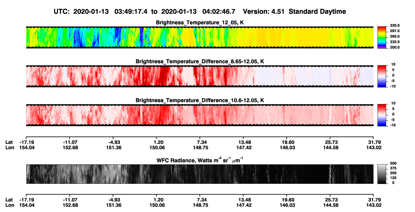The width and height of the screenshot is (415, 212).
Task: Click latitude 7.34 on the bottom axis
Action: [200, 200]
